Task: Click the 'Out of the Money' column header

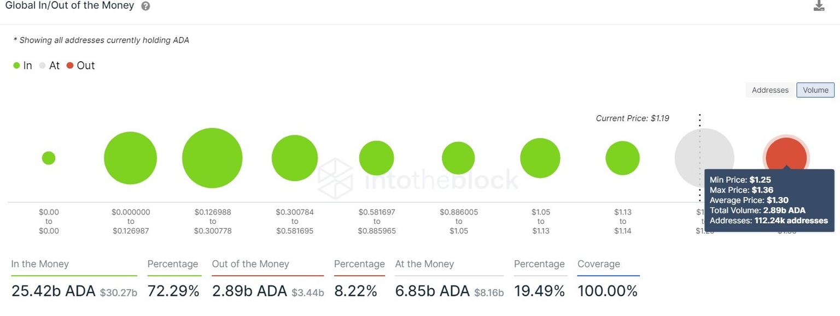Action: [x=251, y=264]
